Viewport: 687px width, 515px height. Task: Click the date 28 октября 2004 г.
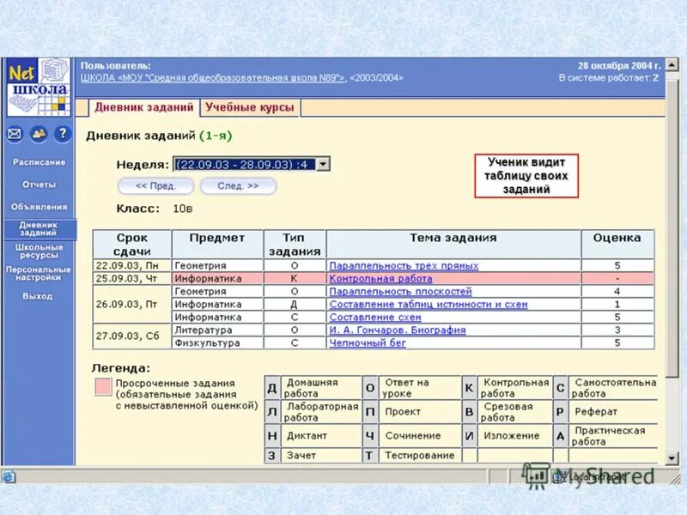[x=619, y=66]
